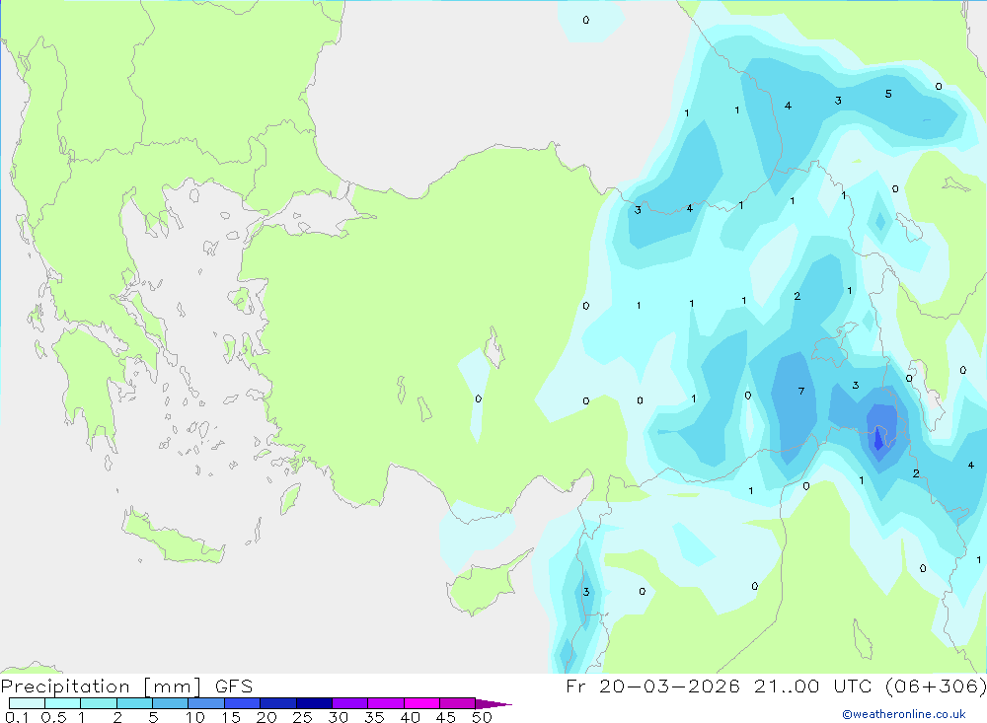Screen dimensions: 987x723
Task: Click the '(06+306)' forecast run text
Action: [x=936, y=687]
